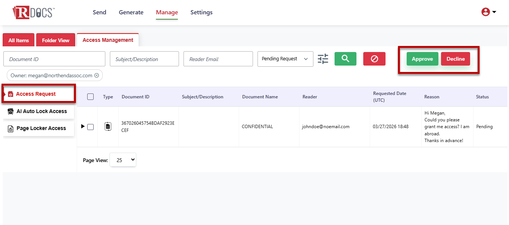This screenshot has height=225, width=509.
Task: Clear filters with the red reset button
Action: pyautogui.click(x=374, y=59)
